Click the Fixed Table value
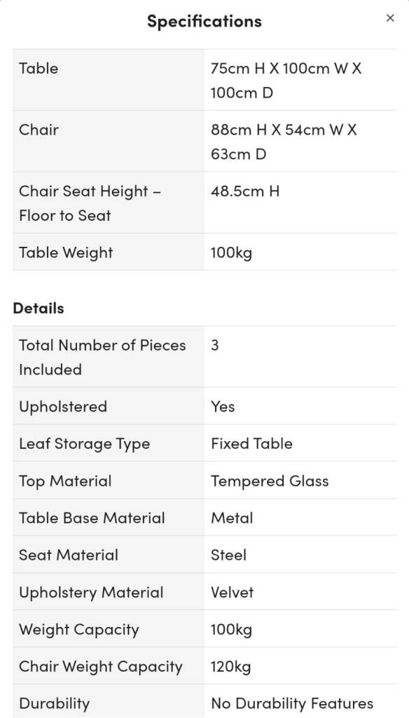Image resolution: width=409 pixels, height=718 pixels. pos(251,443)
